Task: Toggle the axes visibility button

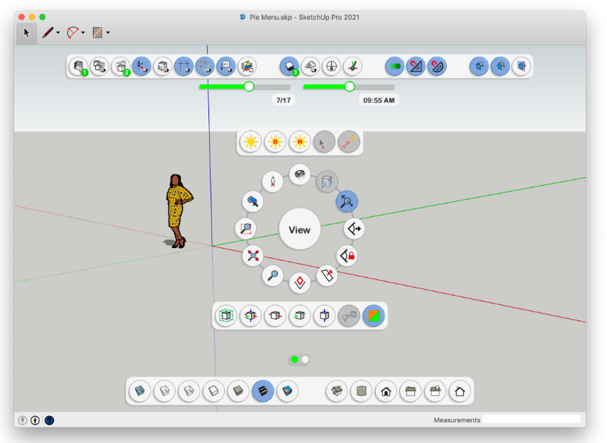Action: point(142,66)
